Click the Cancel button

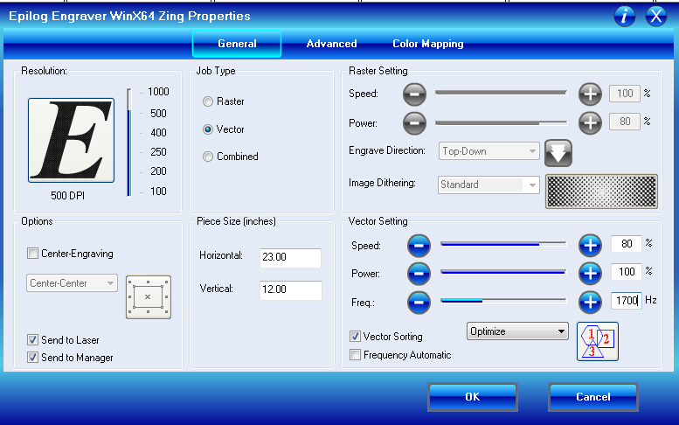(592, 397)
